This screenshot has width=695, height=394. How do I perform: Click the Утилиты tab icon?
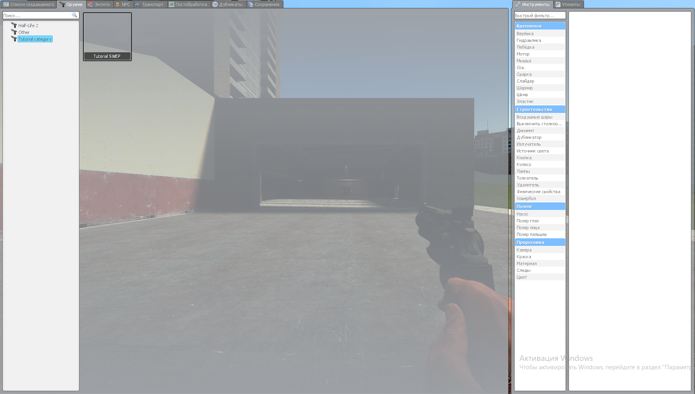click(558, 4)
